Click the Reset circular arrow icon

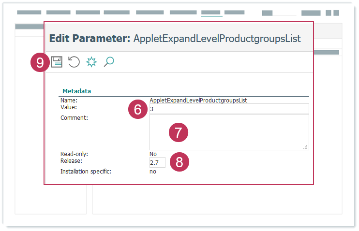pyautogui.click(x=74, y=62)
